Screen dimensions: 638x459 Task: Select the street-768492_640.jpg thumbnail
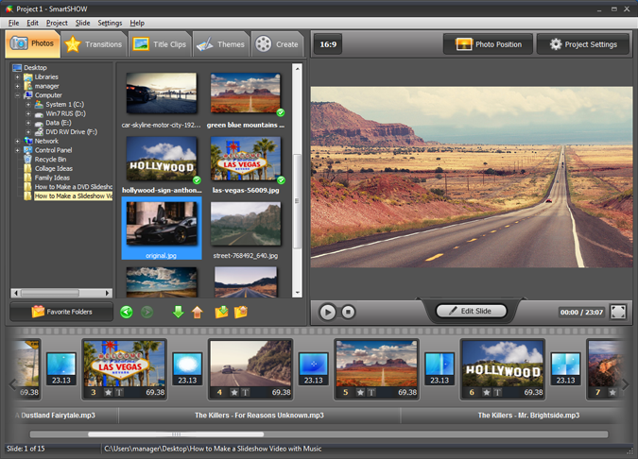(246, 225)
